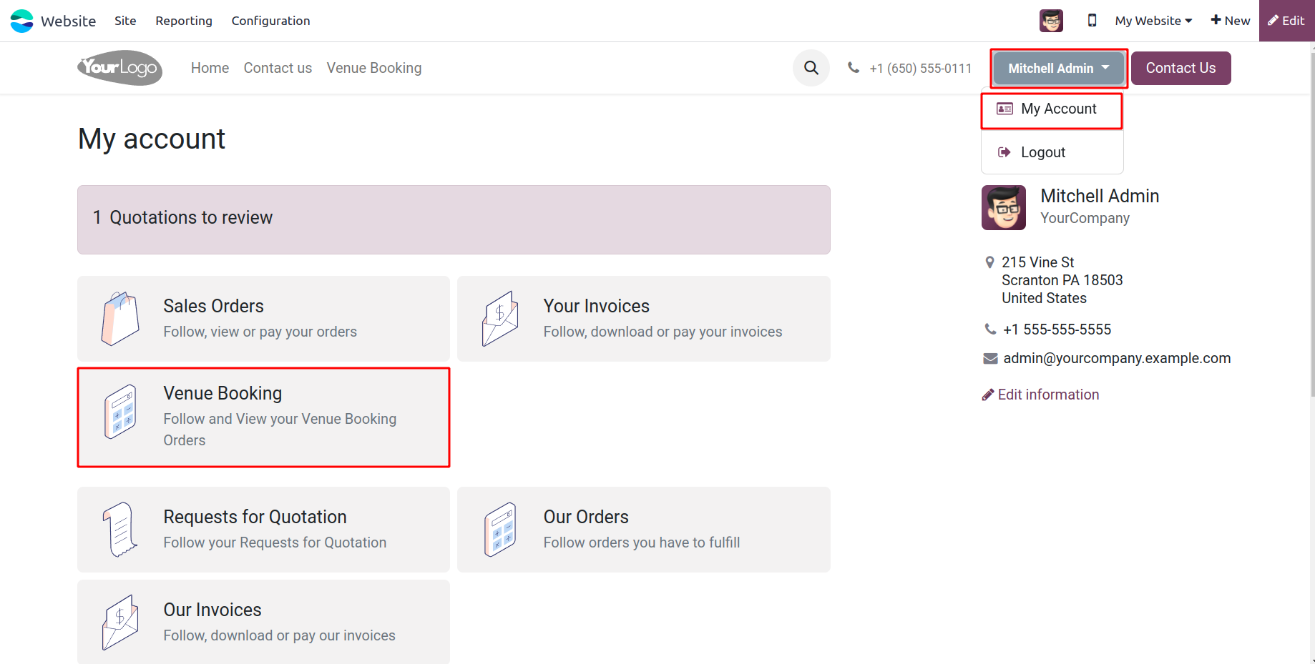Click Mitchell Admin profile picture in sidebar

pos(1003,208)
